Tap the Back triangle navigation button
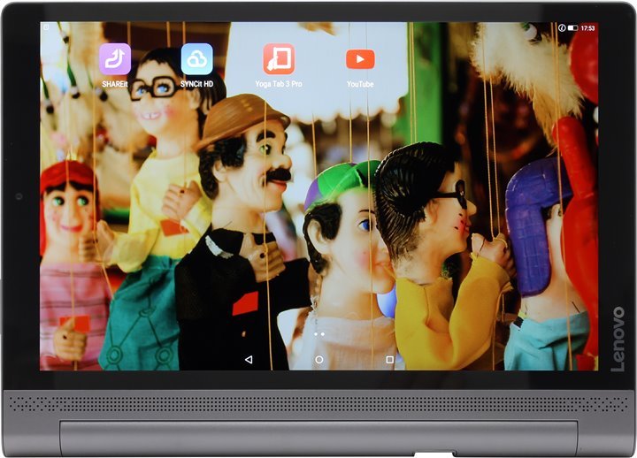The image size is (637, 458). pos(249,360)
